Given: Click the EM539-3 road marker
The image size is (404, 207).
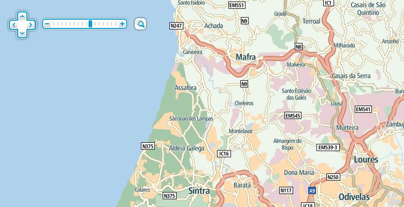Looking at the screenshot, I should [x=328, y=147].
